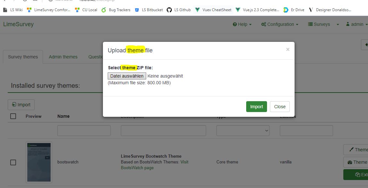Open the Bug Trackers bookmark

click(x=116, y=10)
